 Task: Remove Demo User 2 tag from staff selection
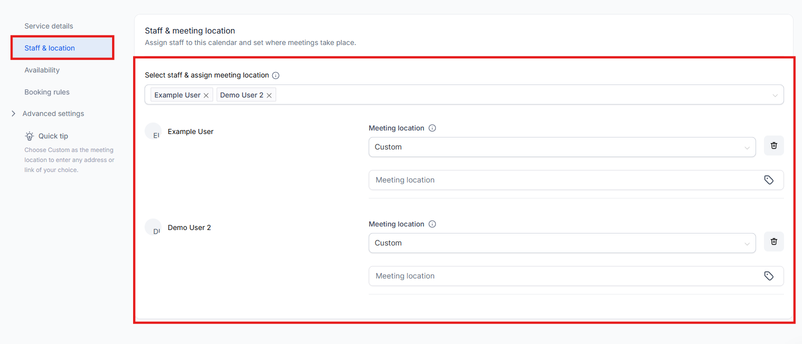pos(269,95)
